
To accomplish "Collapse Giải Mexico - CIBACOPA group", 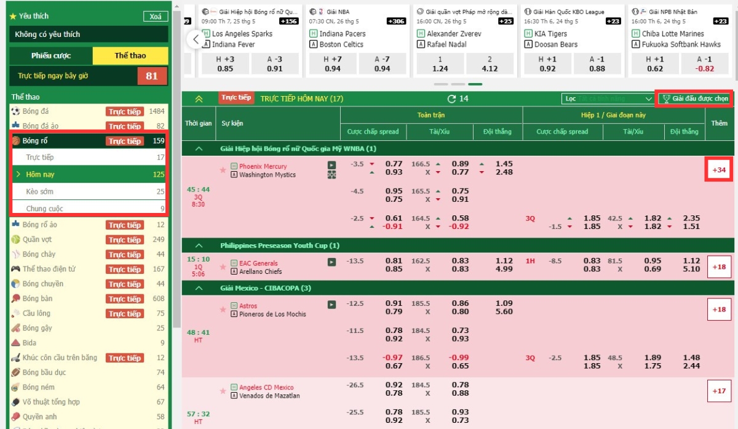I will pyautogui.click(x=198, y=288).
